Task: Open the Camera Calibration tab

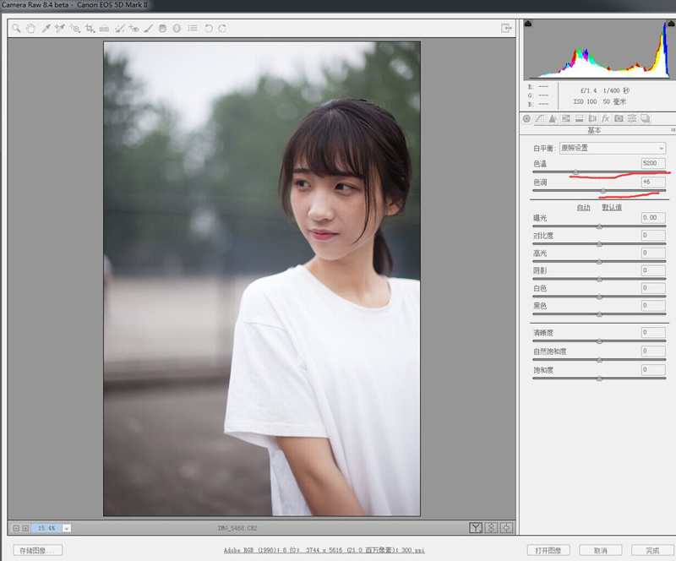Action: (x=619, y=118)
